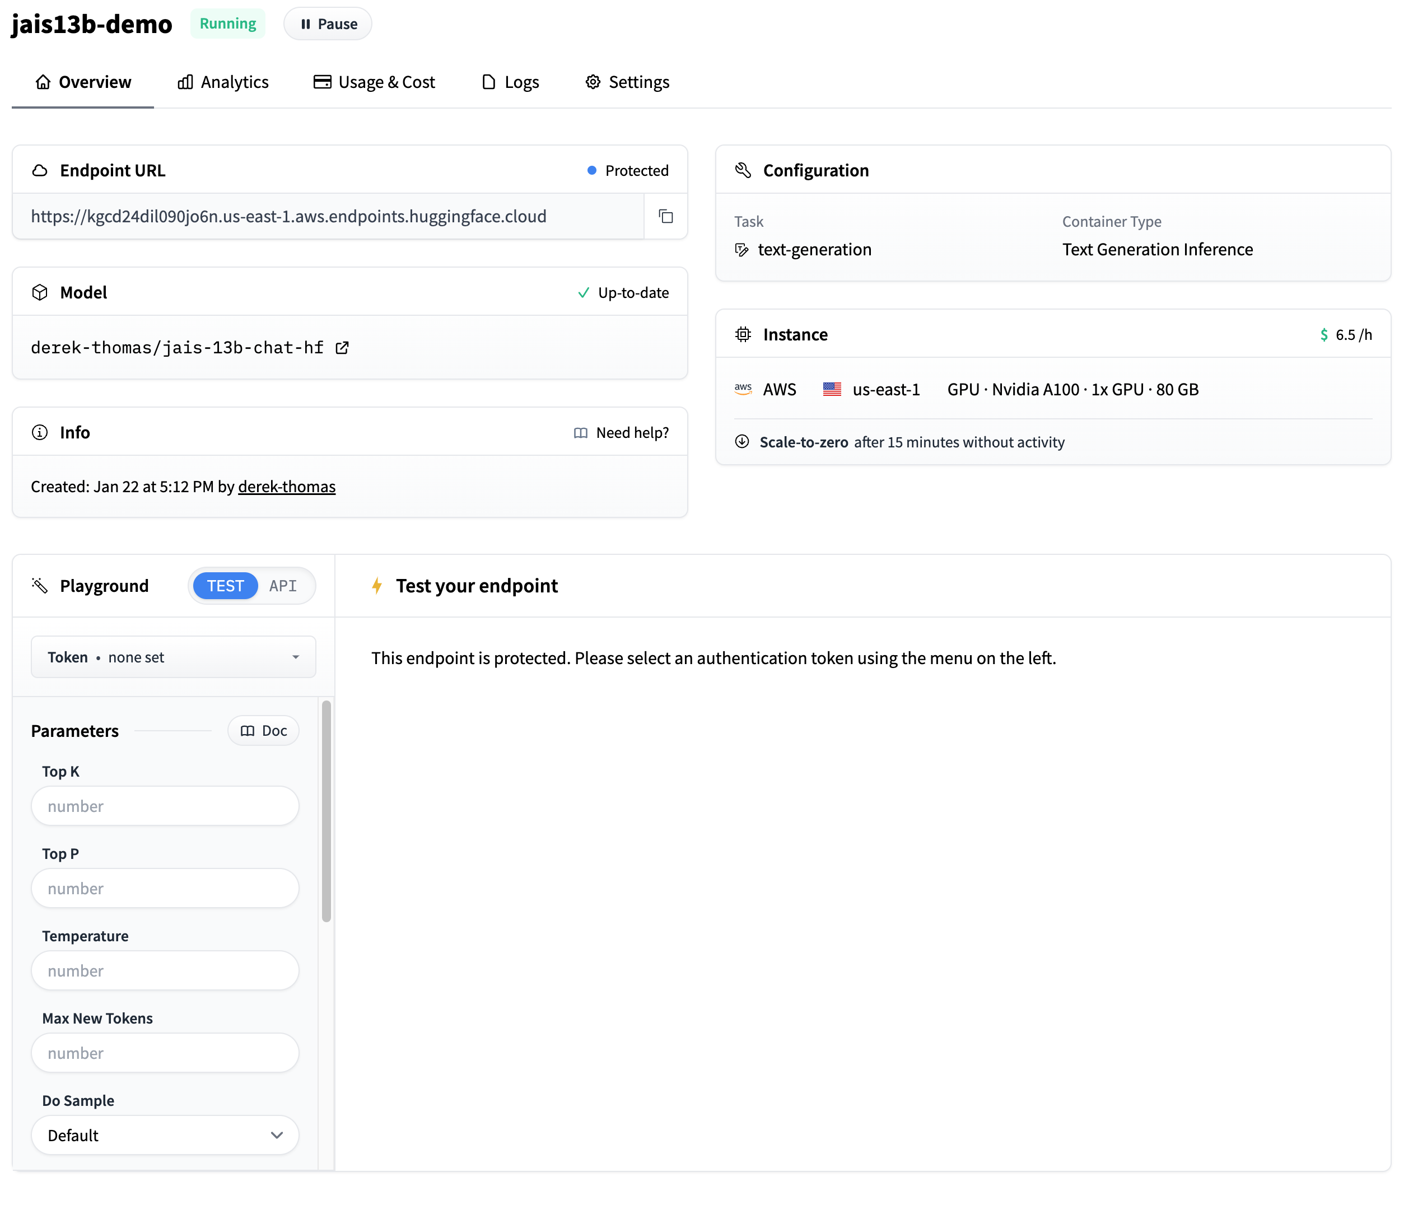Screen dimensions: 1427x1205
Task: Click the US flag region icon
Action: pyautogui.click(x=831, y=389)
